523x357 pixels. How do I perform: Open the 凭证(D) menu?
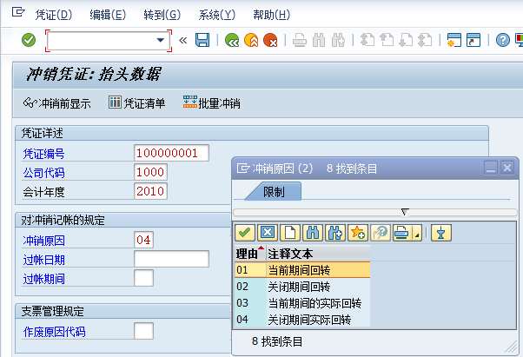(54, 15)
